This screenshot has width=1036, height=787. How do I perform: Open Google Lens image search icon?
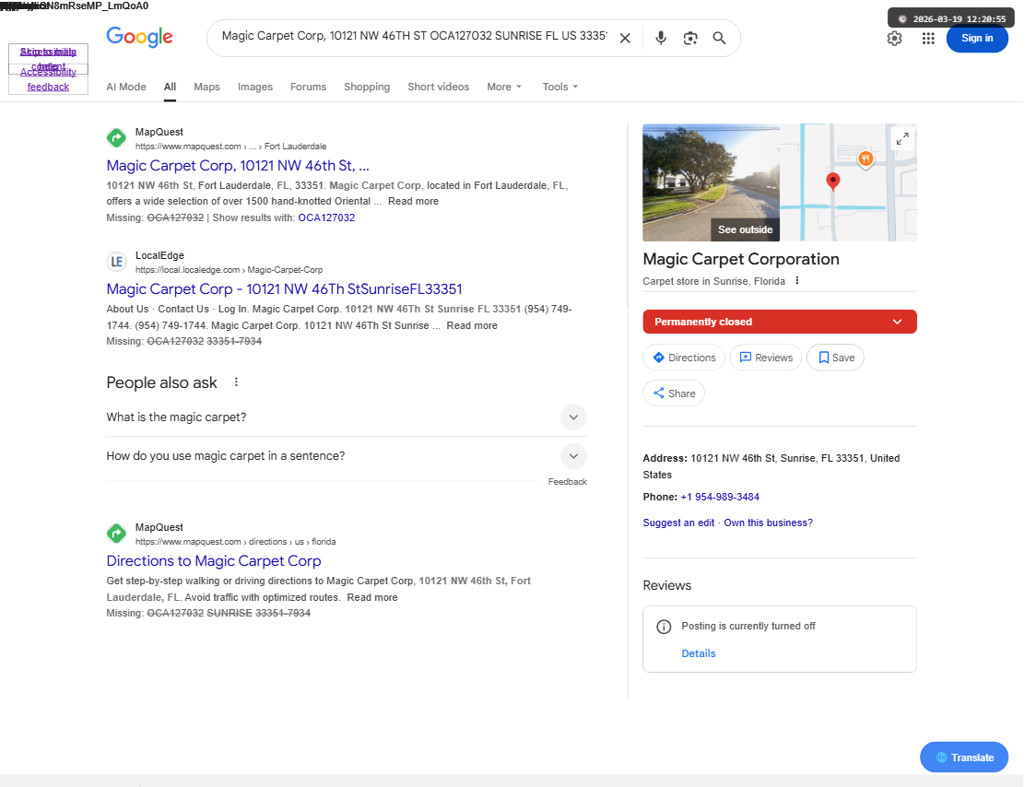click(x=689, y=39)
